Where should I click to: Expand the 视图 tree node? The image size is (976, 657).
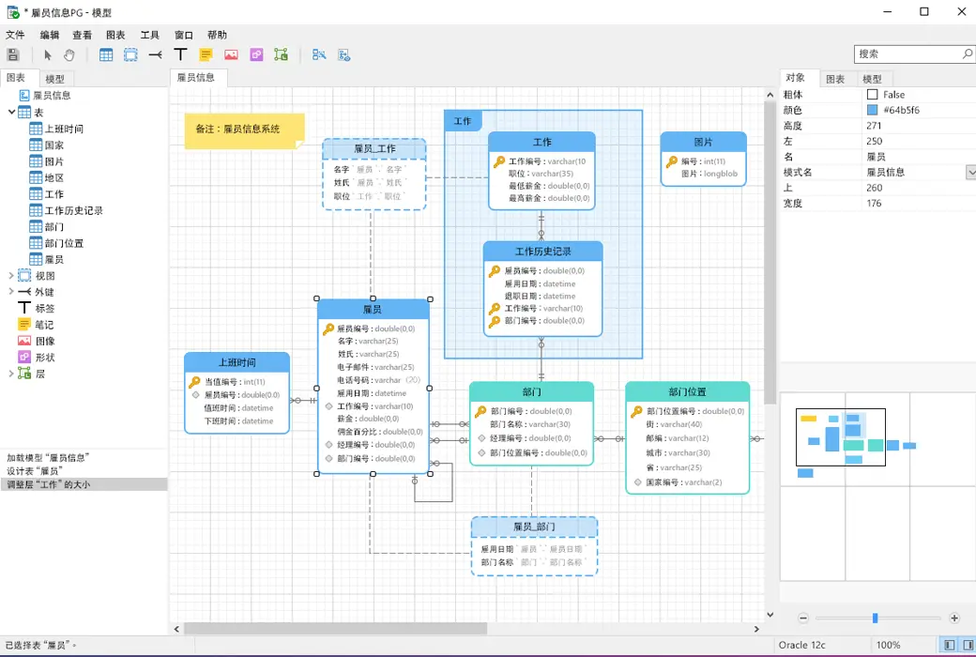click(x=10, y=275)
